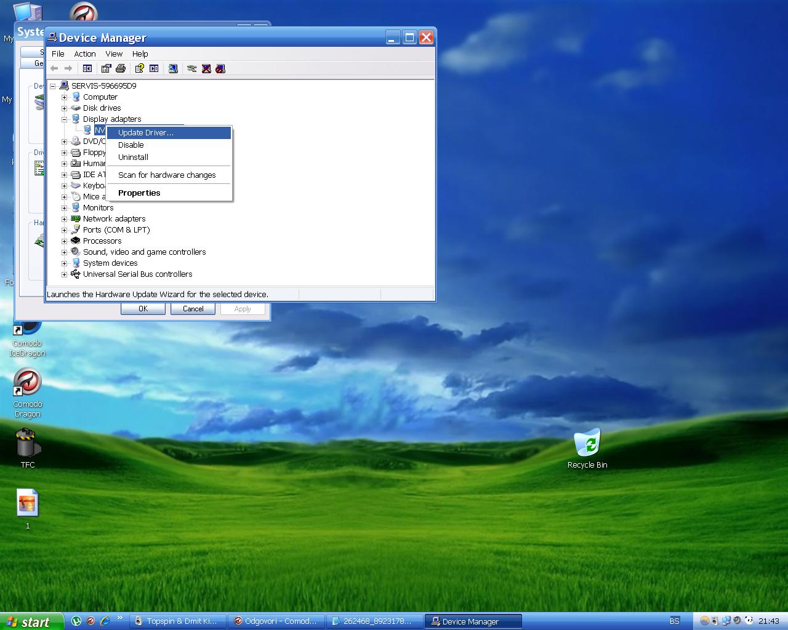Select Ports (COM & LPT) in the tree
Viewport: 788px width, 630px height.
pyautogui.click(x=116, y=229)
